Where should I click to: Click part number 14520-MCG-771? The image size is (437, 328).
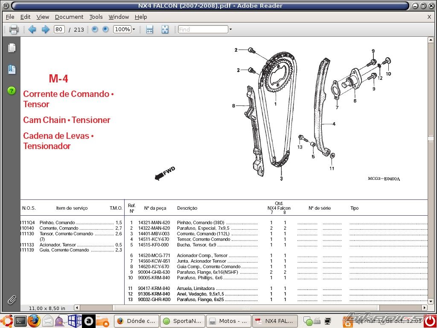(154, 255)
